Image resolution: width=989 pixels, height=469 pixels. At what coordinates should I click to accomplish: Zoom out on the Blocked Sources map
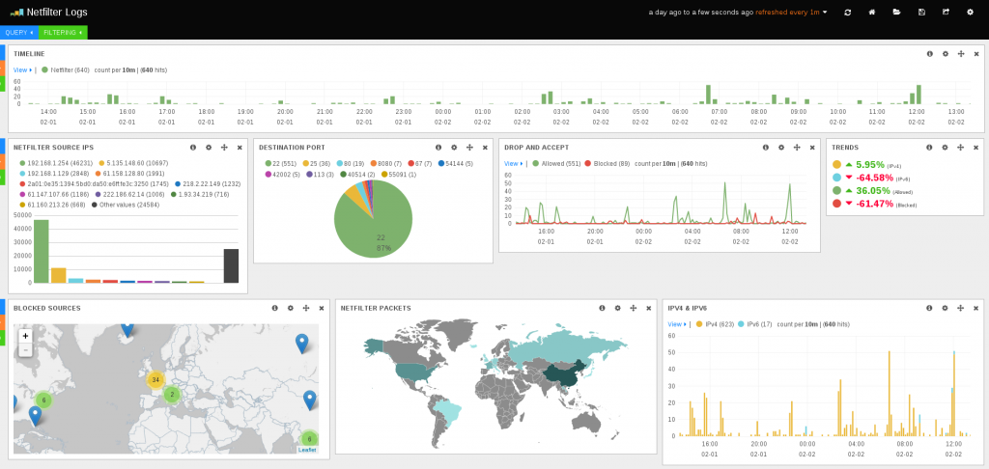point(25,350)
